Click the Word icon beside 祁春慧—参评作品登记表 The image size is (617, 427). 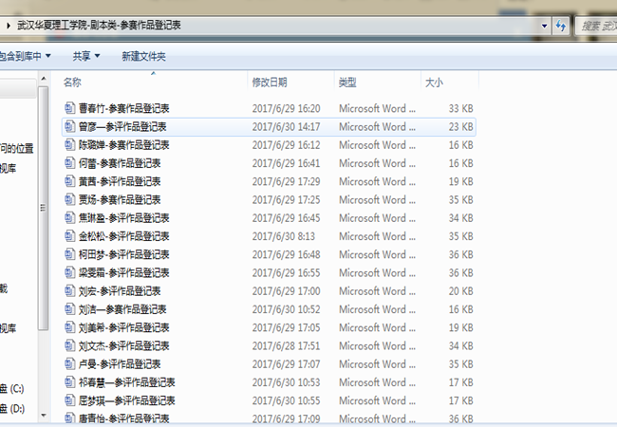point(69,382)
